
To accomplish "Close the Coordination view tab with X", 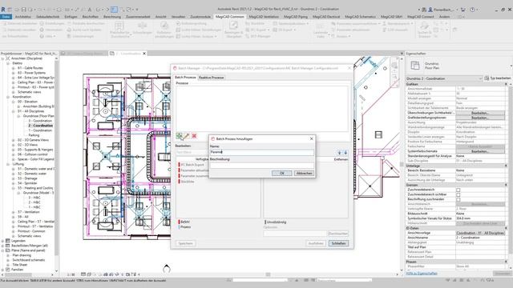I will coord(144,54).
